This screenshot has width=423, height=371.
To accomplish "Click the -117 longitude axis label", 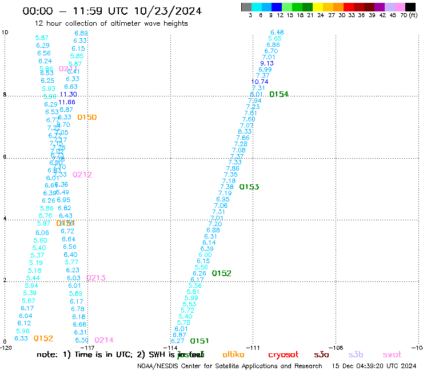I will pyautogui.click(x=87, y=348).
